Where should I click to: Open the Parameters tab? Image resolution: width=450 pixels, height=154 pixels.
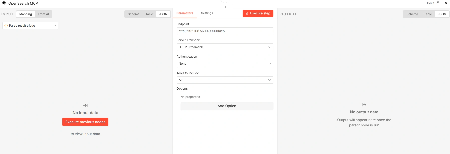point(185,13)
